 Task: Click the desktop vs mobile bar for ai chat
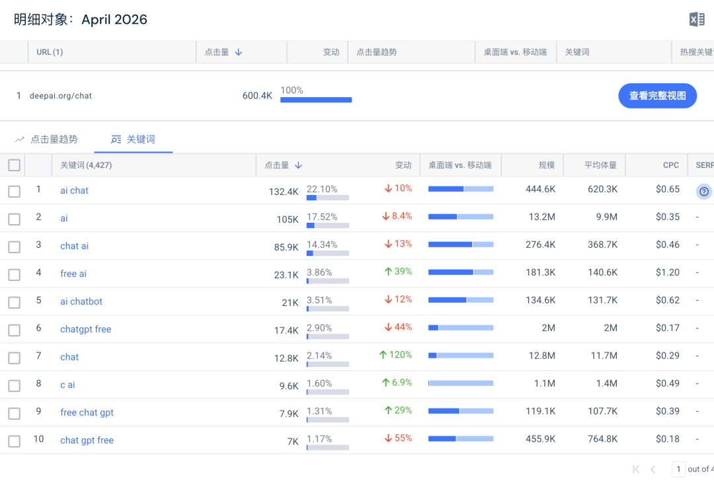click(461, 189)
